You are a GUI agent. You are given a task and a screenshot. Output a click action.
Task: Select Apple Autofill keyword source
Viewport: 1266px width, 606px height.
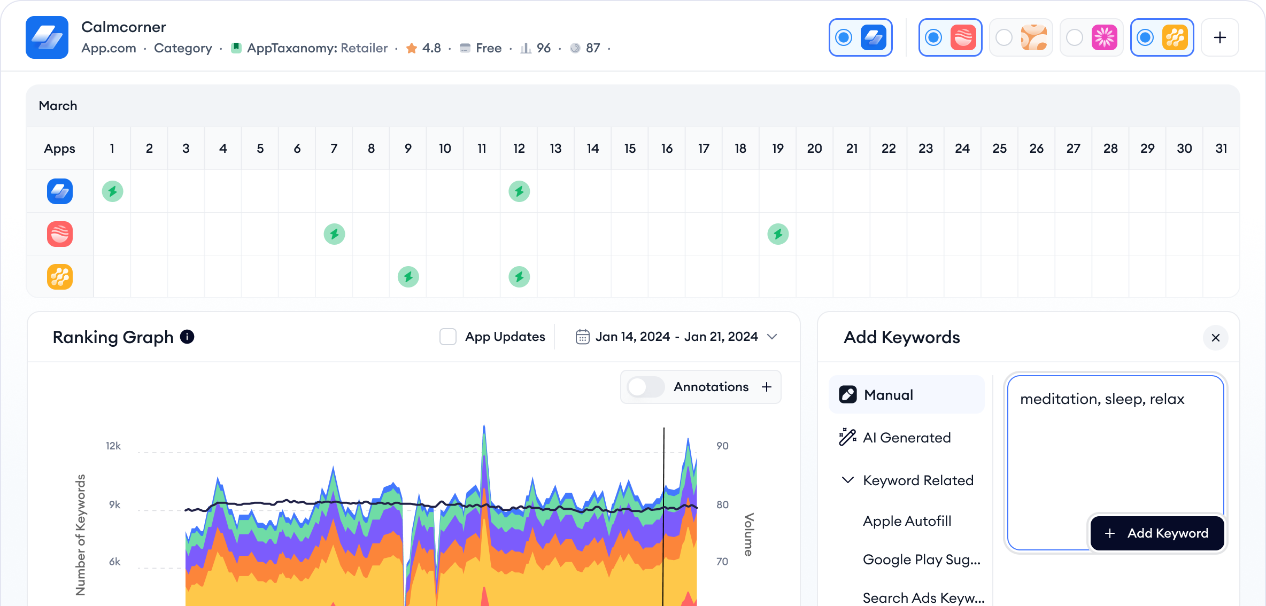pyautogui.click(x=907, y=521)
